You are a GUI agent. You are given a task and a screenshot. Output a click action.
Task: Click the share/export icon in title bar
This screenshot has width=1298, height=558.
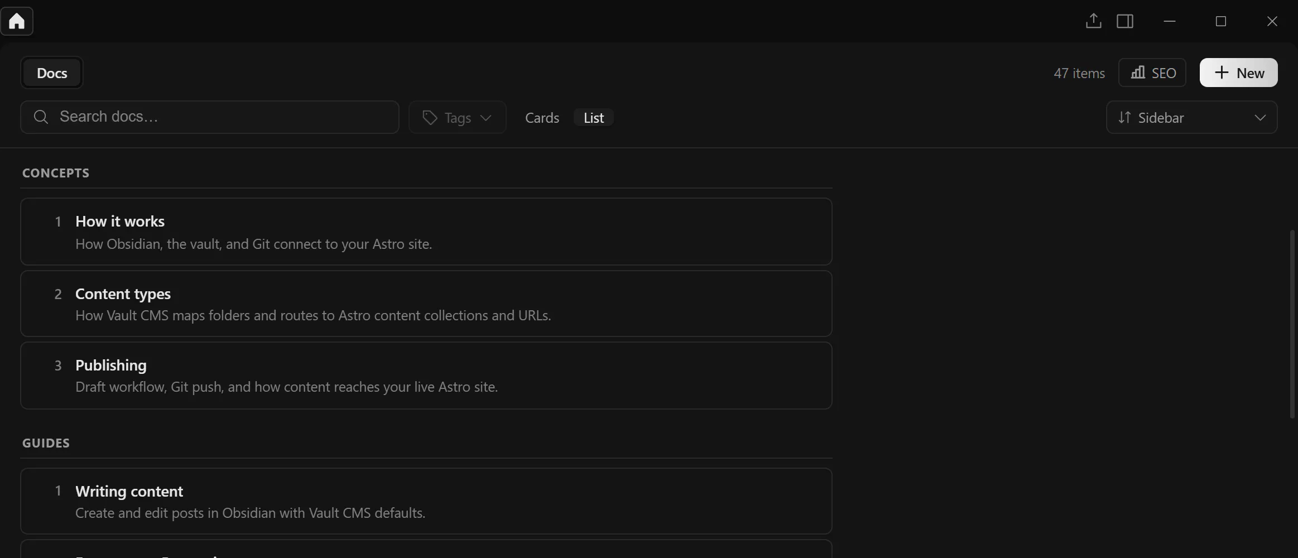(1093, 21)
